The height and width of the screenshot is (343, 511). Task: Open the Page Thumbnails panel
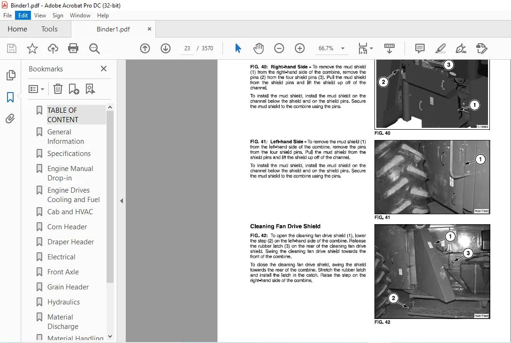click(x=11, y=75)
